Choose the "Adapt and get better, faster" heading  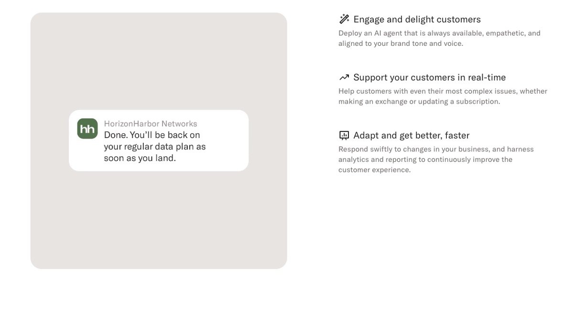[411, 135]
